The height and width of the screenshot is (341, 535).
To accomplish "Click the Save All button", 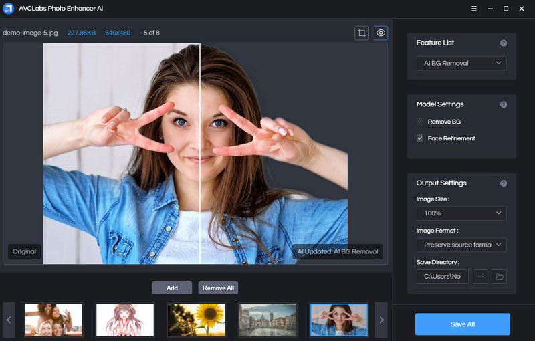I will 462,324.
